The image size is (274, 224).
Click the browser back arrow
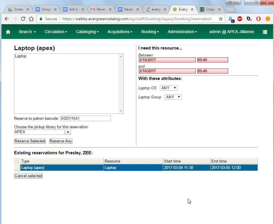tap(7, 19)
